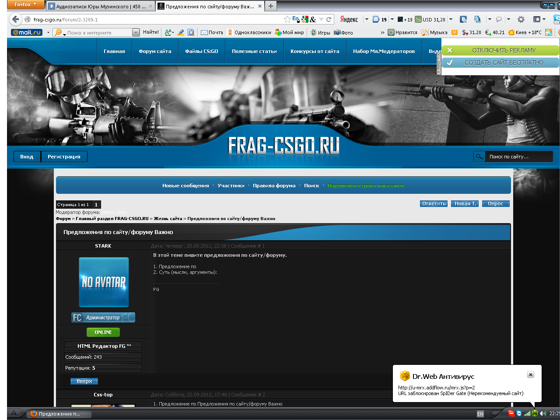560x420 pixels.
Task: Click the Вход login button
Action: click(27, 157)
